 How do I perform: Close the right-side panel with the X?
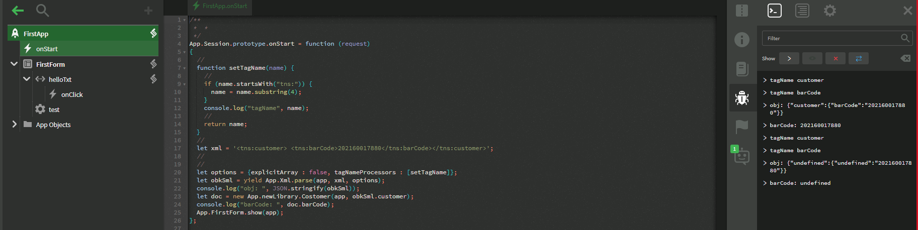point(908,11)
